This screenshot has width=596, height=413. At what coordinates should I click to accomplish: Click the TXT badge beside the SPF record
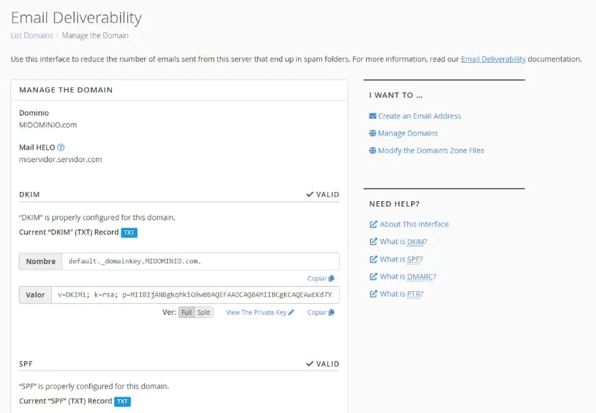[123, 402]
